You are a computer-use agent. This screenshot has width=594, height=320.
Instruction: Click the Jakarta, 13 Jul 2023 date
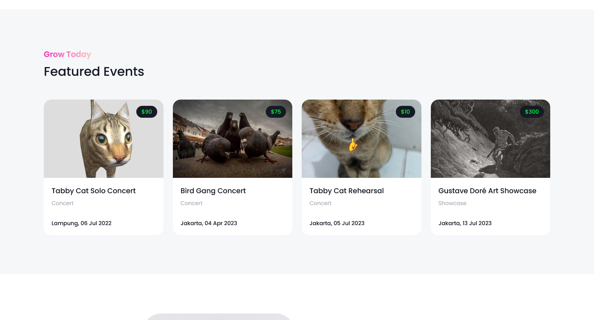tap(465, 223)
